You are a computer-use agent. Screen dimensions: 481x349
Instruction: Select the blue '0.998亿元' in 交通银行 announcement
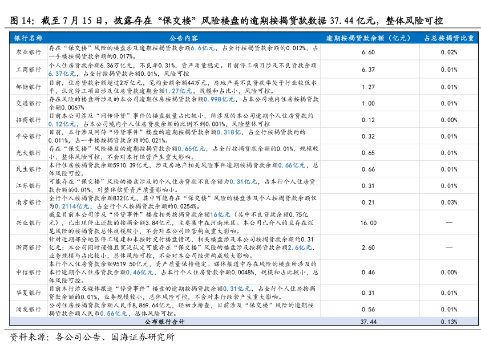tap(219, 99)
